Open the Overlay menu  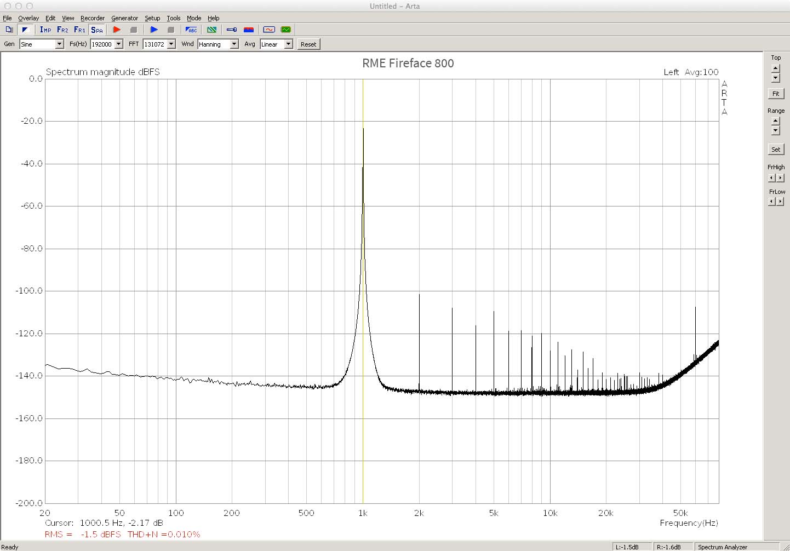(28, 18)
